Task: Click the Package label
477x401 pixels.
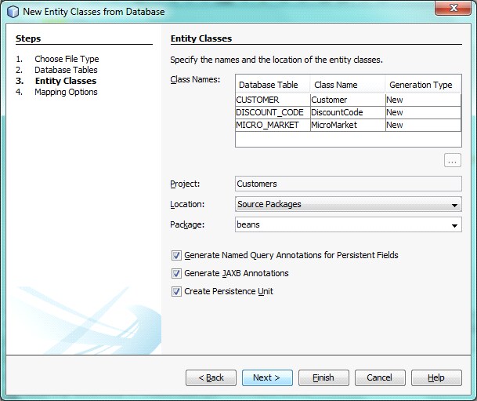Action: click(x=187, y=225)
